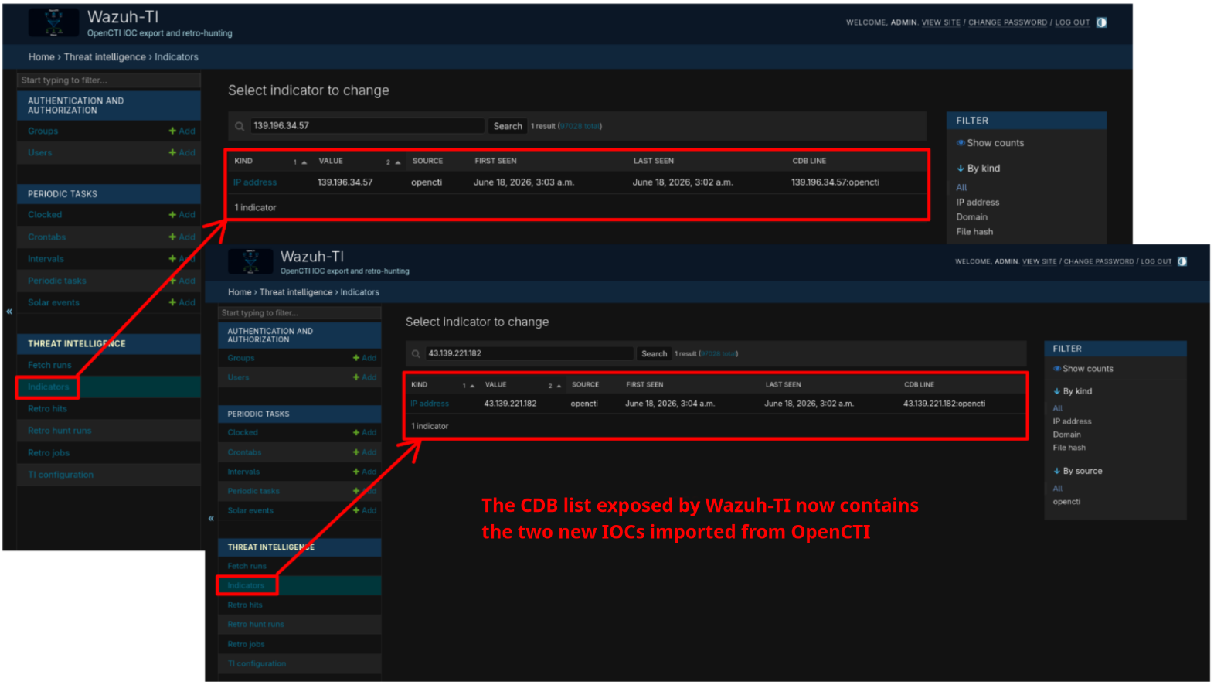Collapse the By kind filter in front window
This screenshot has height=685, width=1214.
click(x=1073, y=391)
